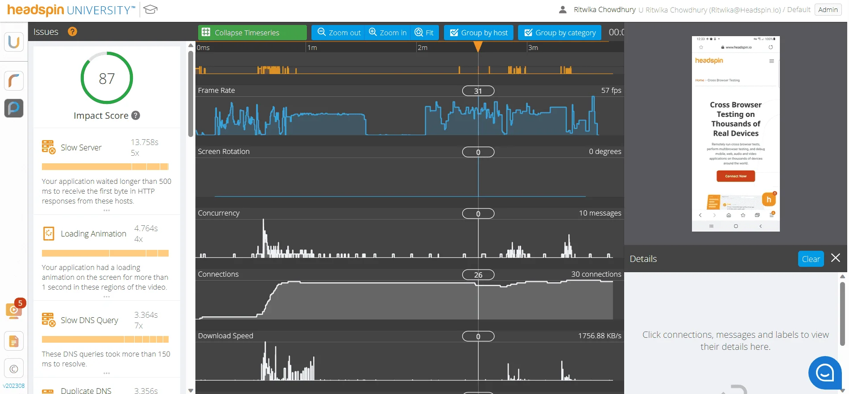849x394 pixels.
Task: Click the Download Speed label
Action: tap(225, 336)
